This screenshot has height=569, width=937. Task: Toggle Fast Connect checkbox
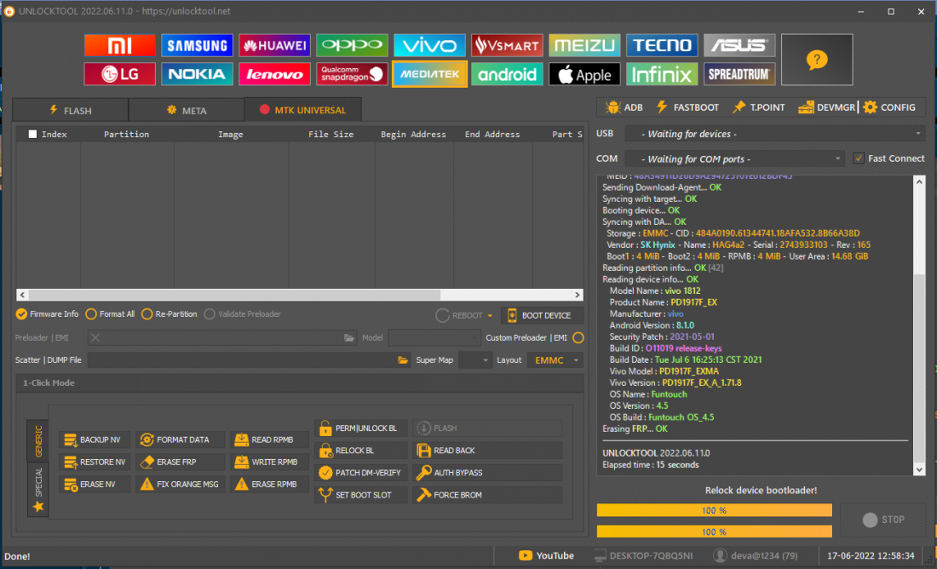pyautogui.click(x=859, y=158)
